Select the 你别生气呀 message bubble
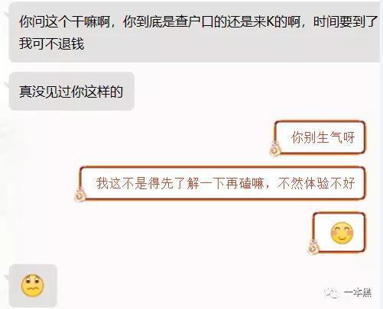 tap(320, 137)
